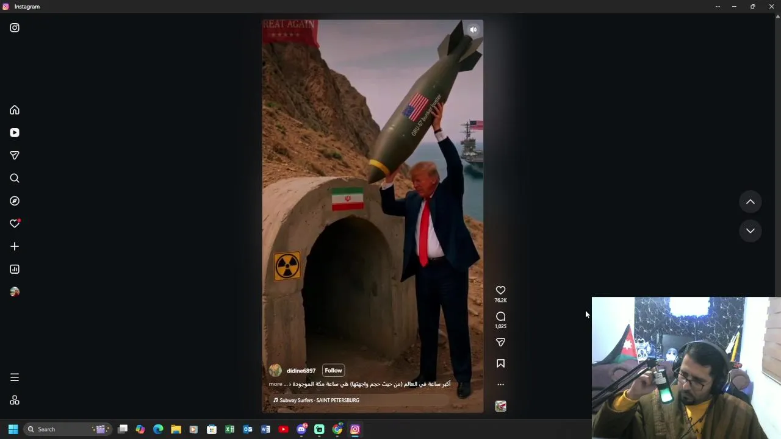Click the 76.2K likes count
781x439 pixels.
500,301
